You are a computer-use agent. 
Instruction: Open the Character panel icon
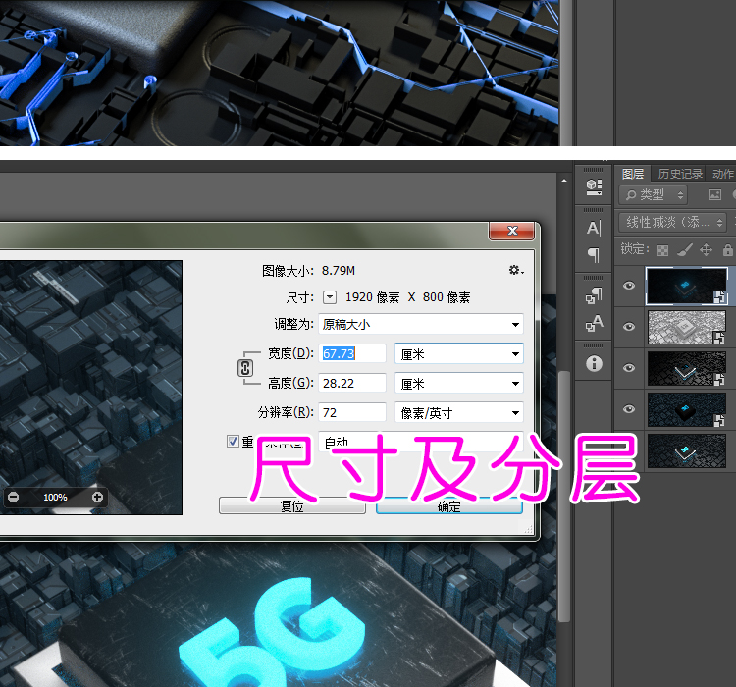pos(594,229)
